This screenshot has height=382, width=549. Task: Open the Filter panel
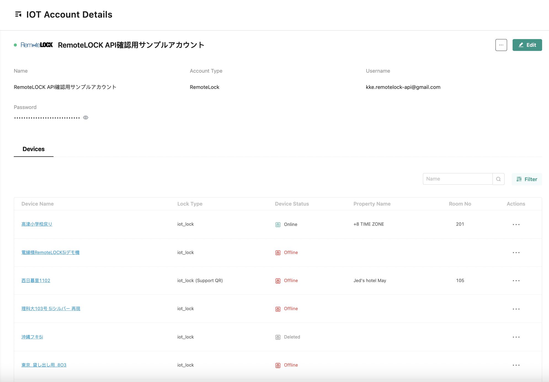(x=527, y=179)
